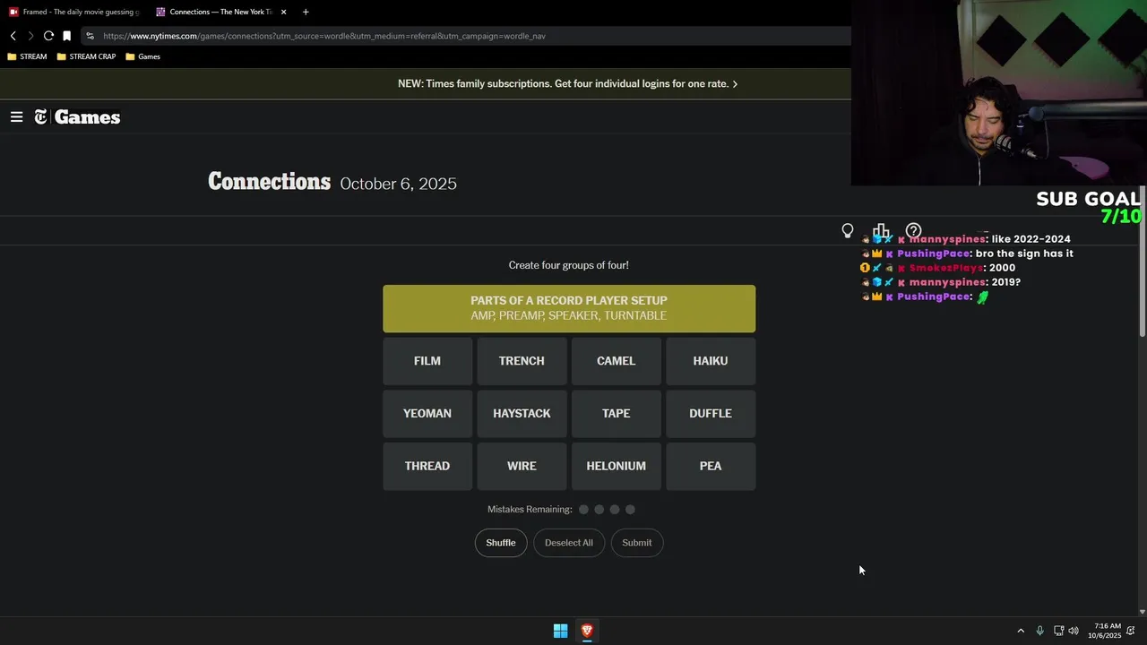Click the Connections title heading
This screenshot has width=1147, height=645.
269,182
